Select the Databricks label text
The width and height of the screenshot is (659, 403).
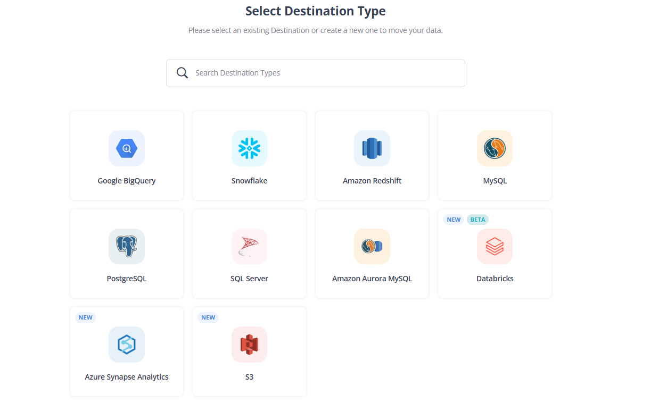(495, 279)
